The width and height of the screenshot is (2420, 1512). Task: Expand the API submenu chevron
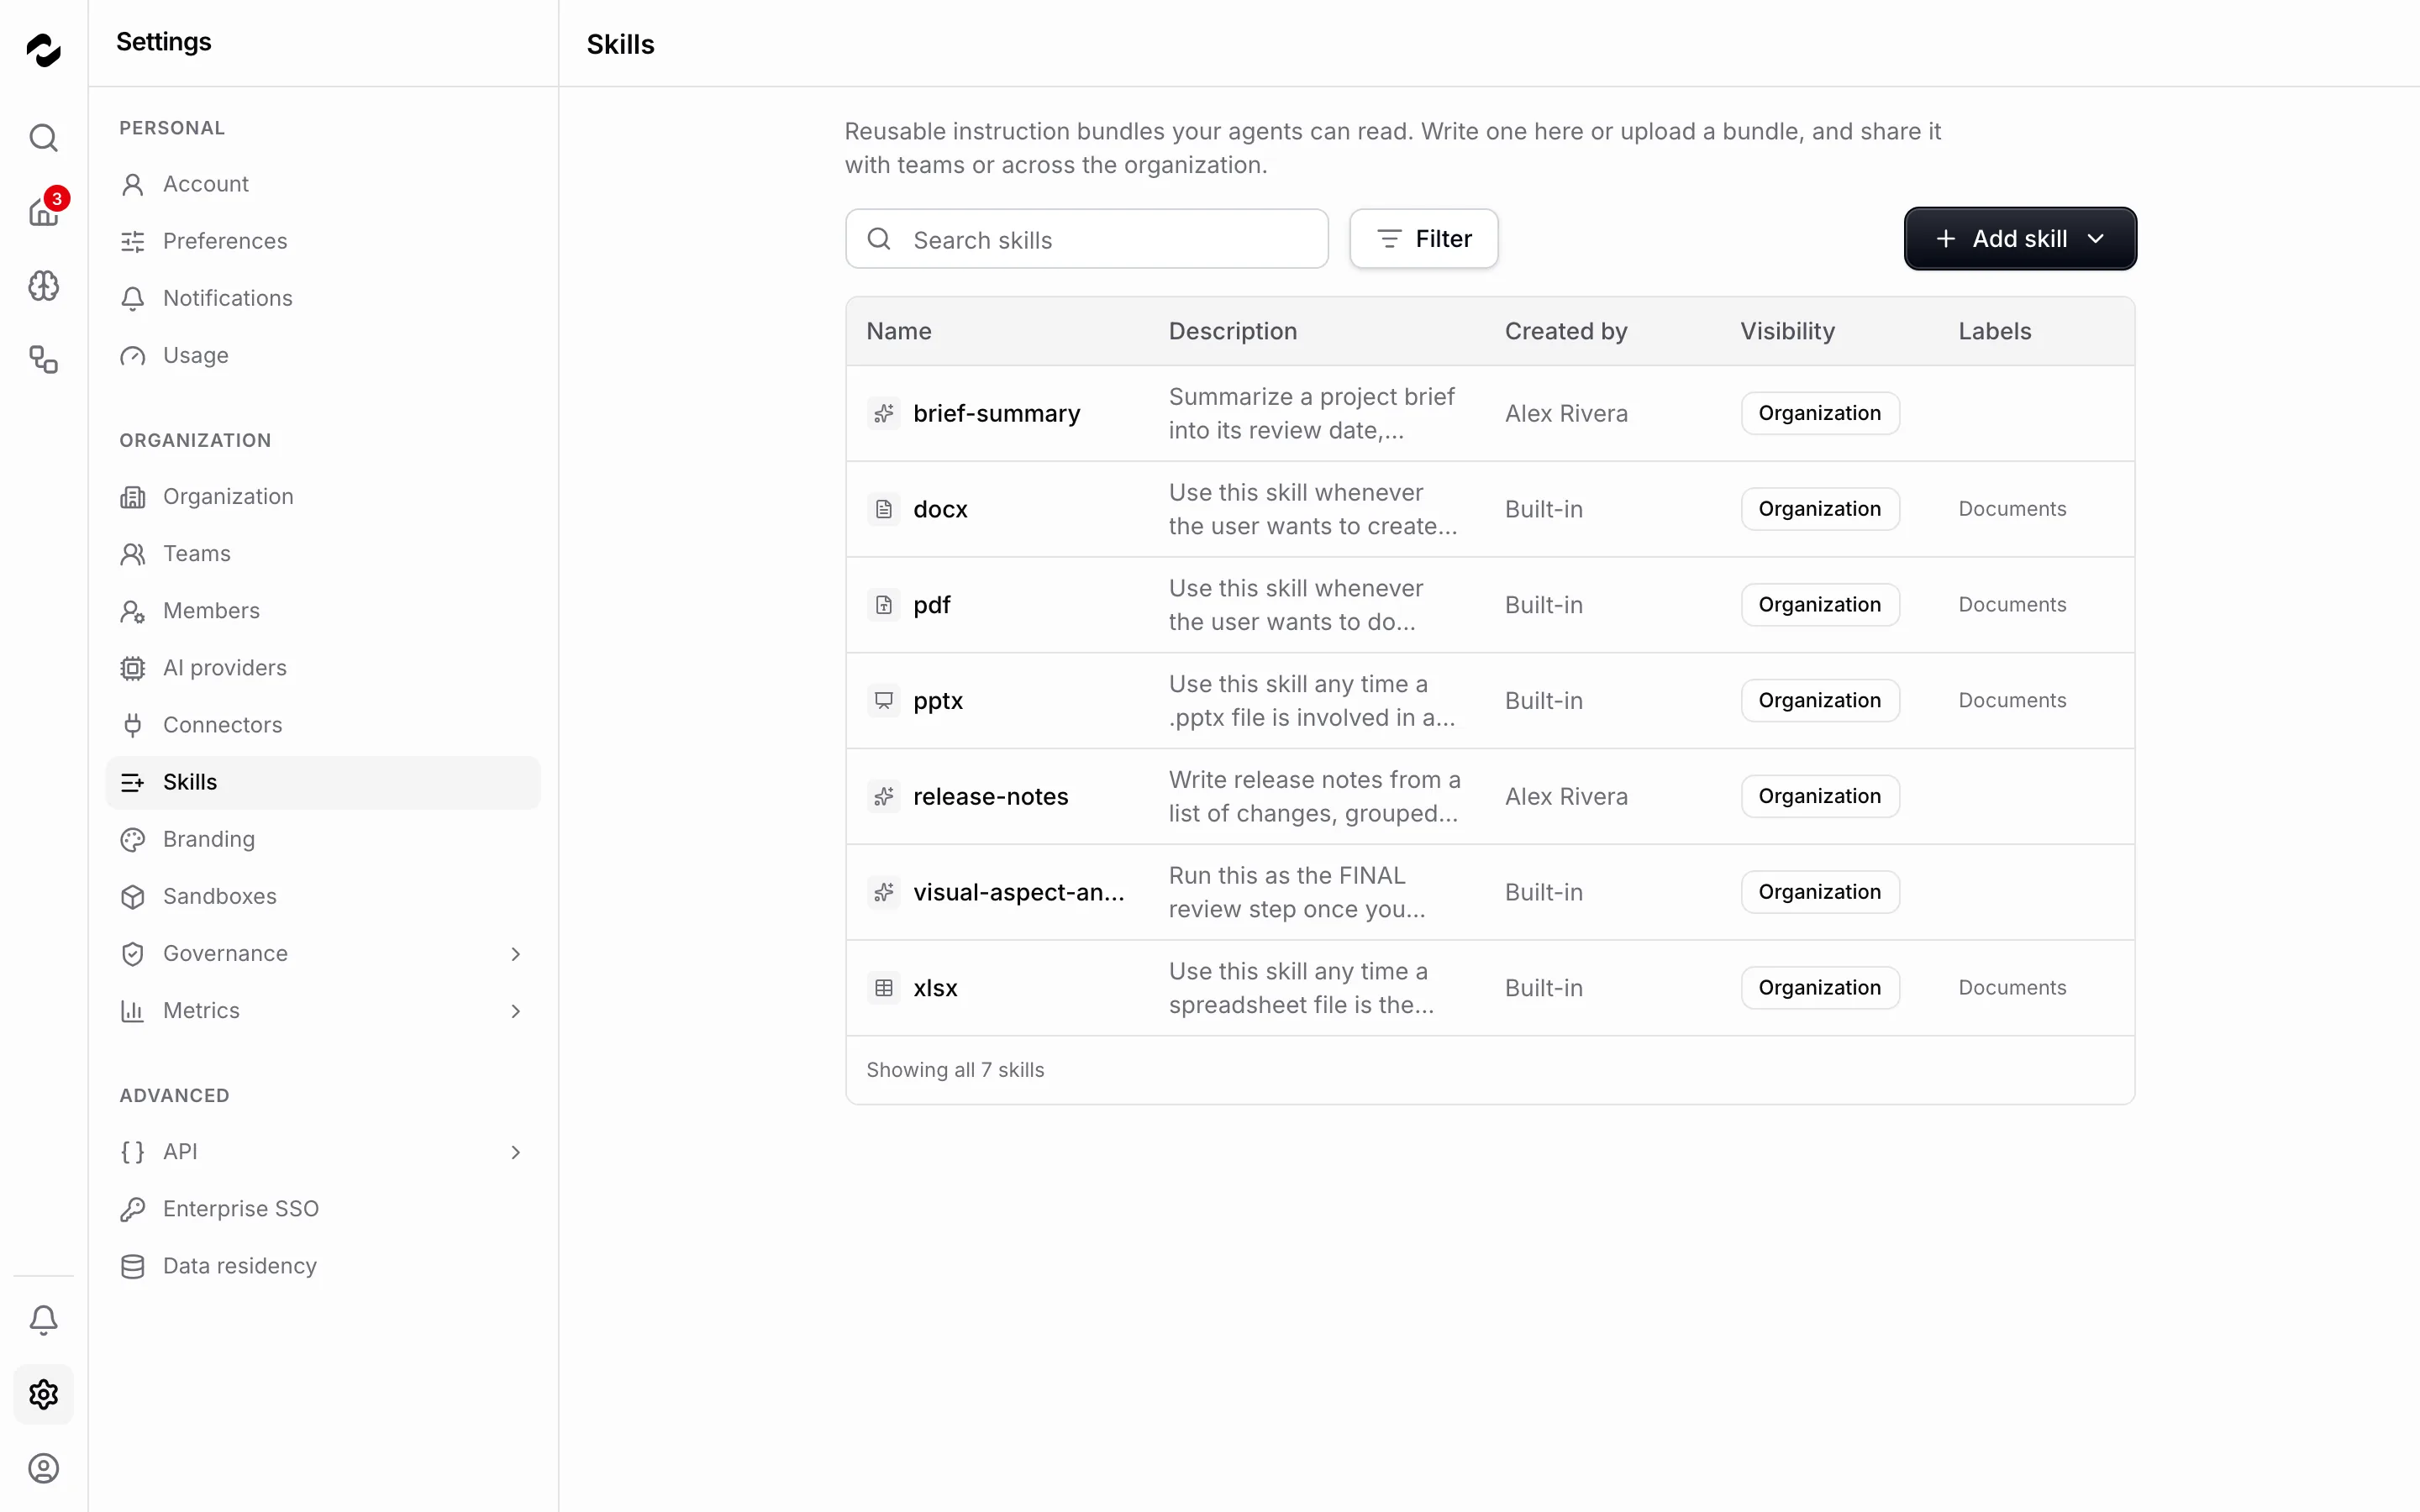coord(516,1152)
